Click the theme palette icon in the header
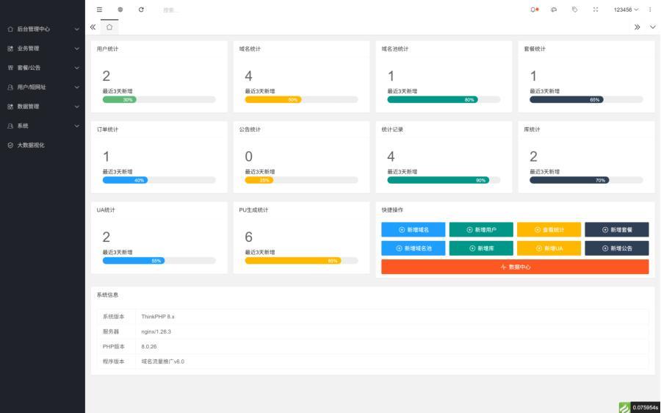661x413 pixels. tap(554, 10)
